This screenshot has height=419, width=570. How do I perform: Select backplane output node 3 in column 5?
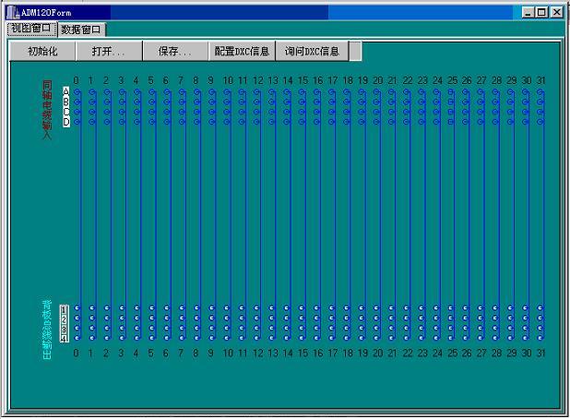151,329
